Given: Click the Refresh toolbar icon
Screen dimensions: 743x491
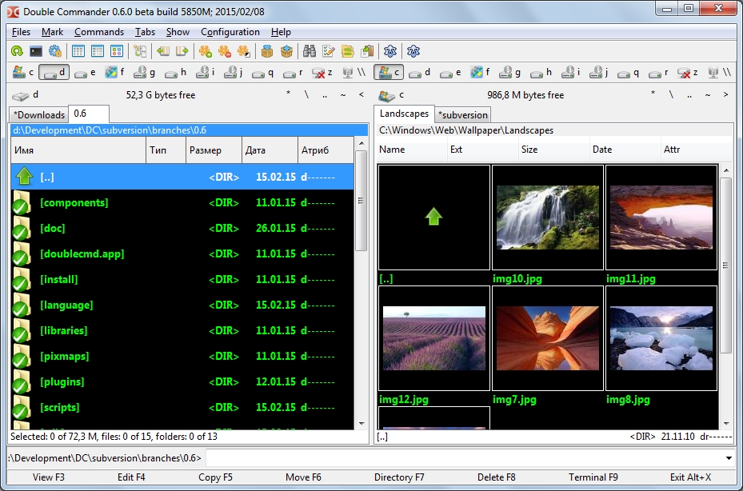Looking at the screenshot, I should 17,51.
